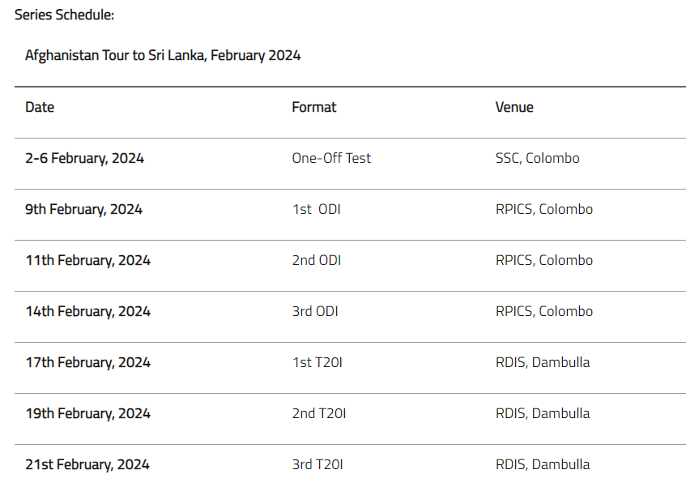Click the Format column header
This screenshot has width=686, height=491.
(313, 107)
